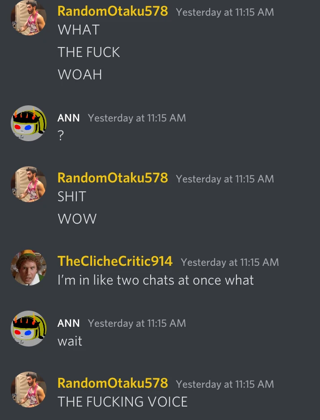Click ANN's avatar beside the "wait" message
The height and width of the screenshot is (420, 320).
click(29, 329)
